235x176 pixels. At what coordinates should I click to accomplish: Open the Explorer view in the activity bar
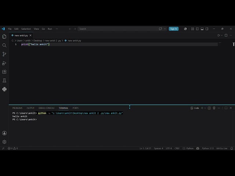[x=4, y=37]
